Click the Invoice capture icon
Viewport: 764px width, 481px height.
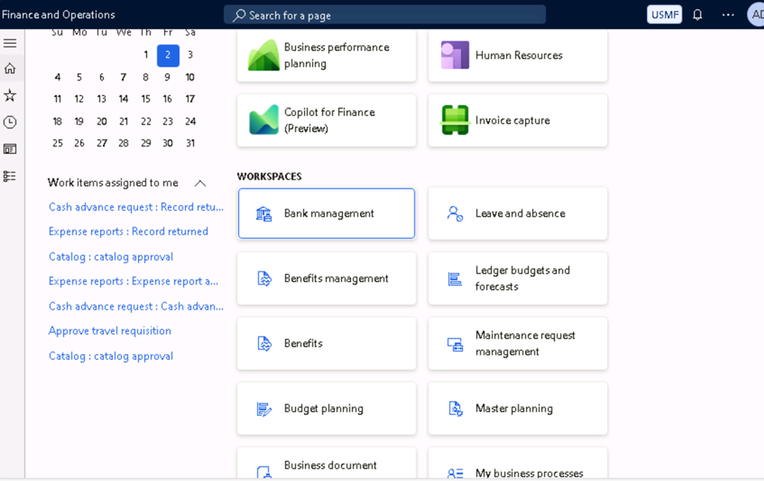tap(454, 119)
